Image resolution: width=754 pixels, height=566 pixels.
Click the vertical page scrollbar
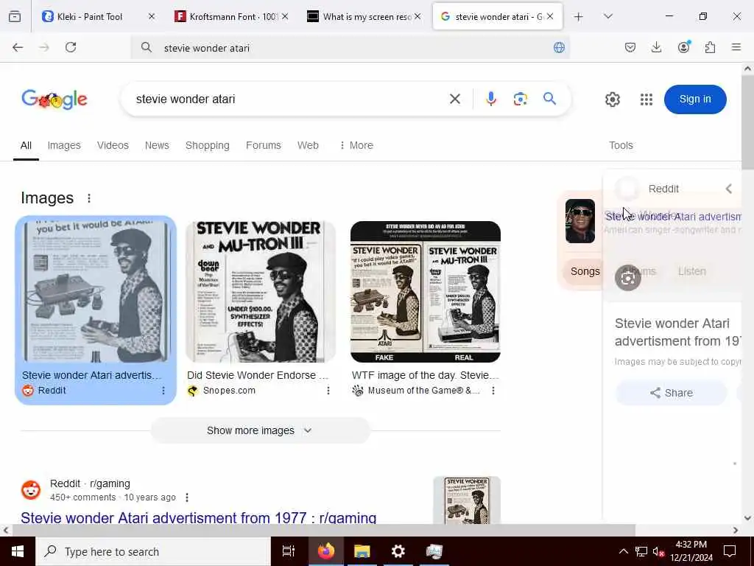point(748,122)
